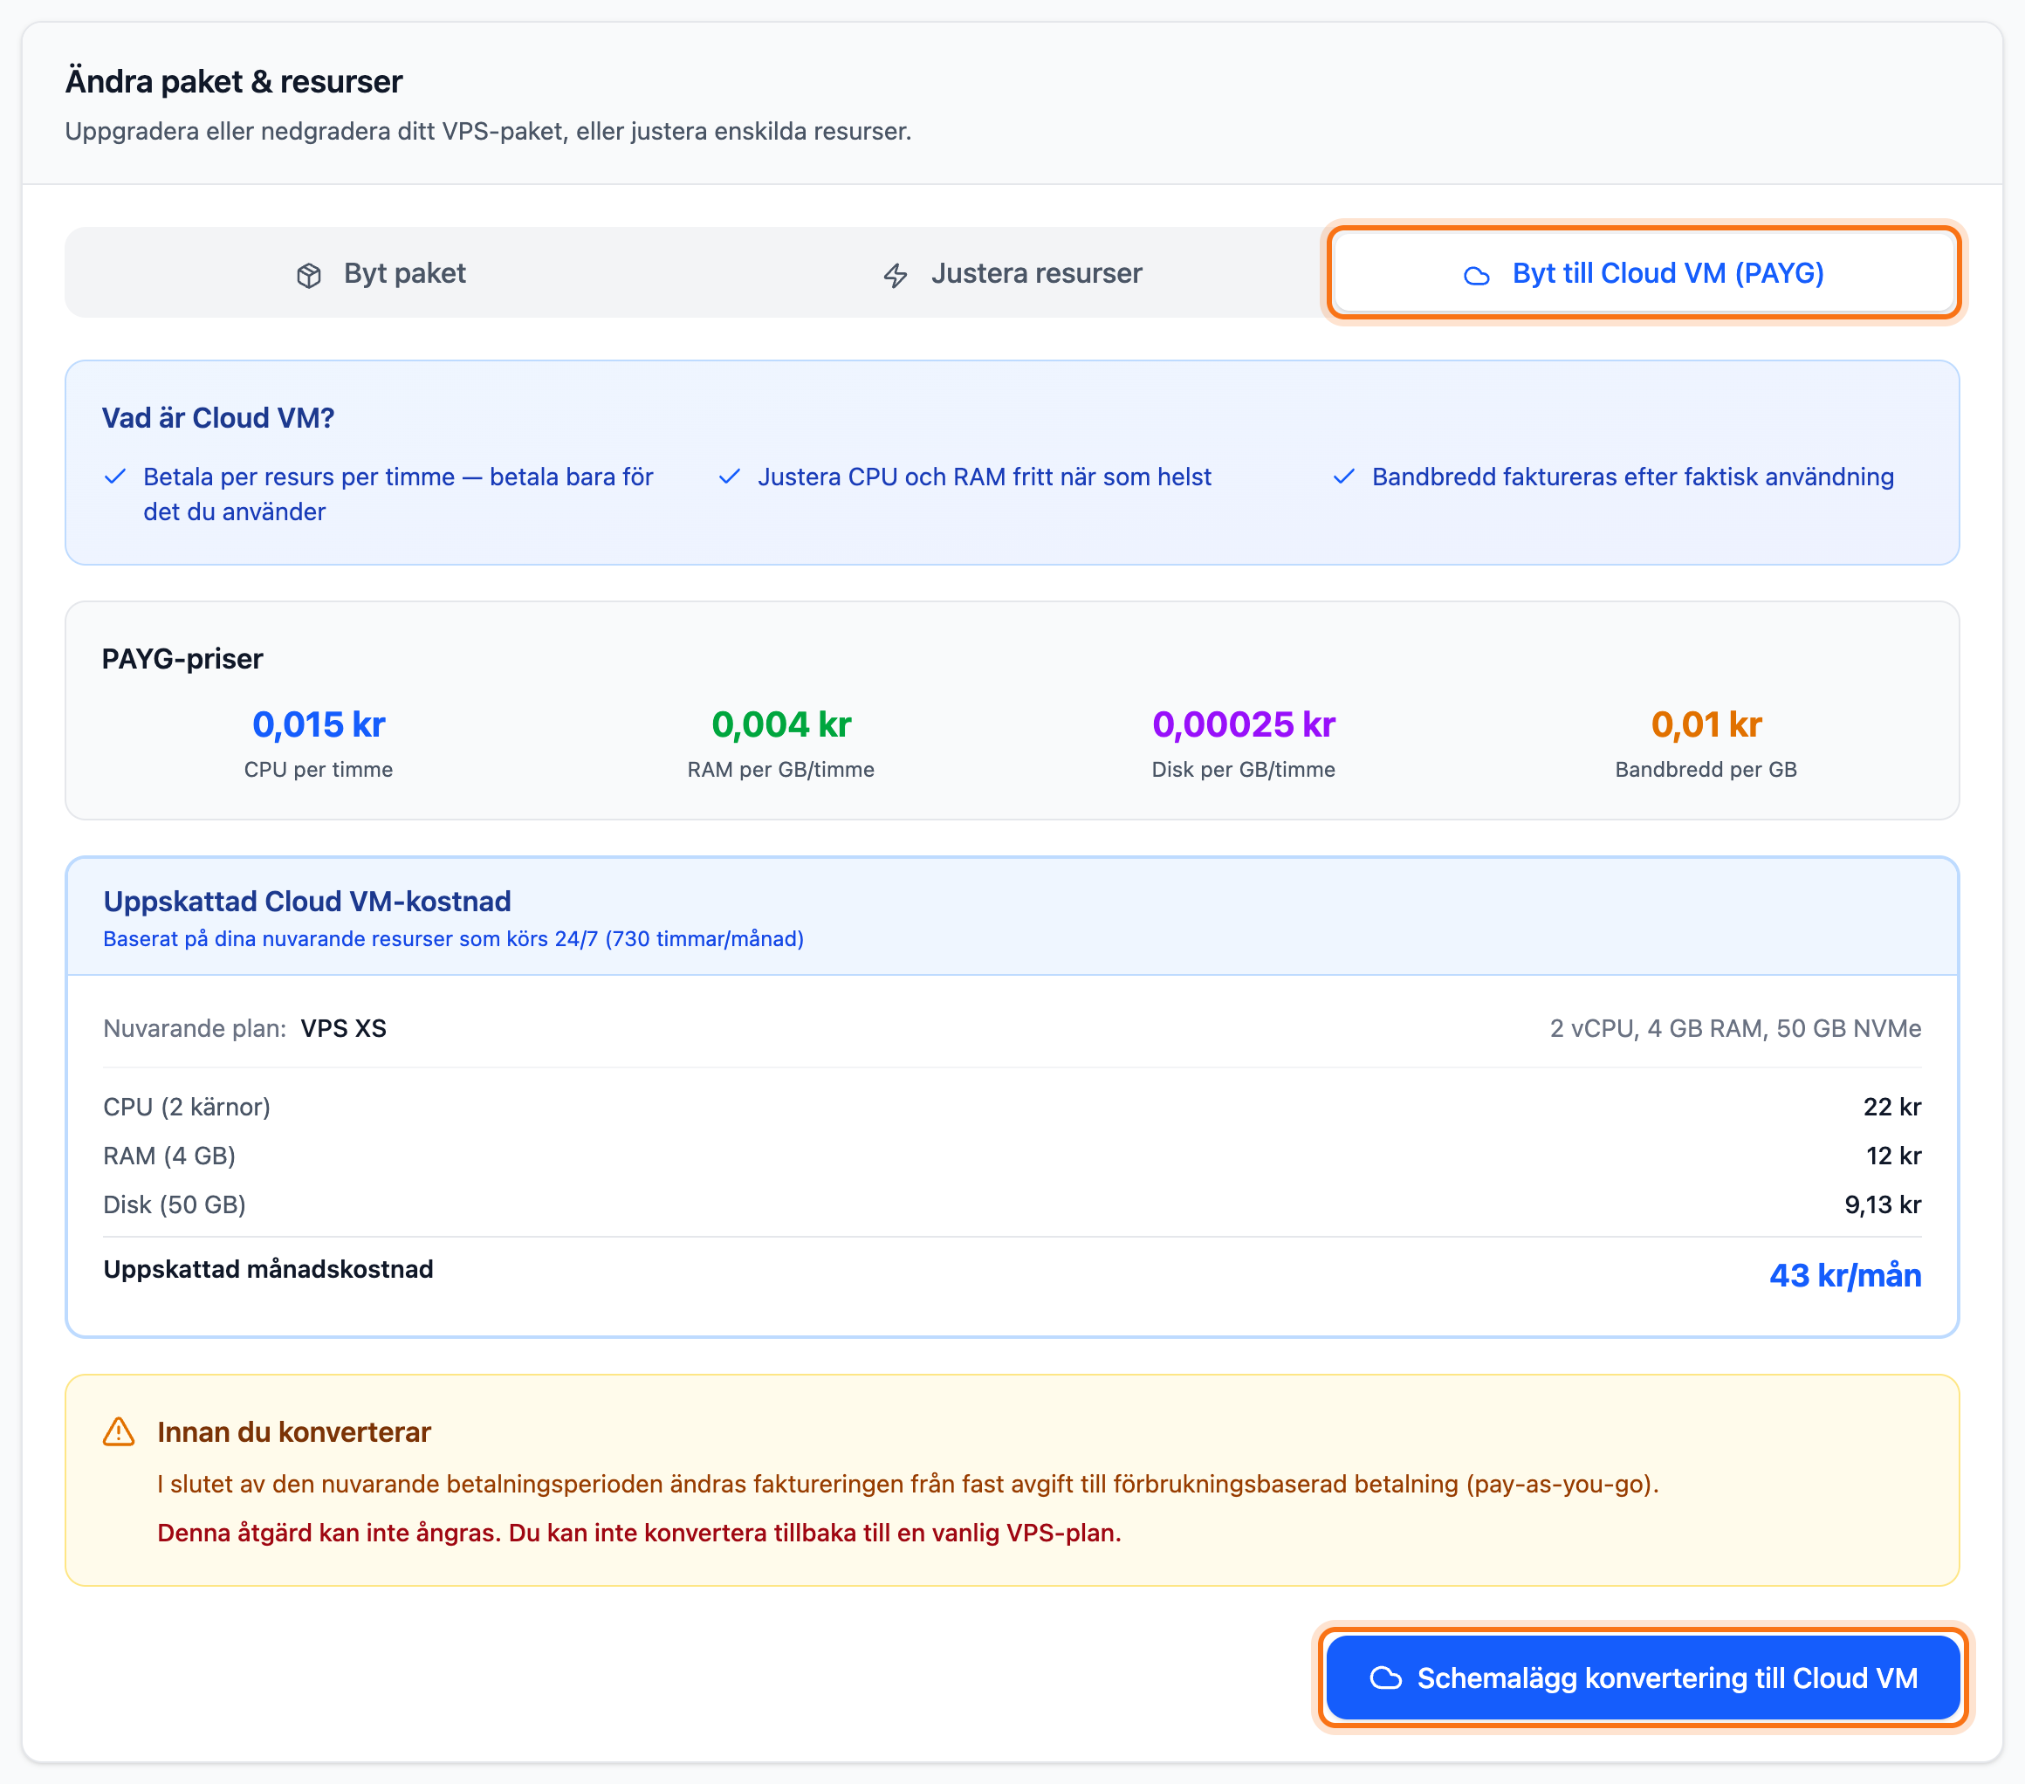This screenshot has width=2025, height=1784.
Task: Click the Disk per GB/timme label
Action: [1243, 770]
